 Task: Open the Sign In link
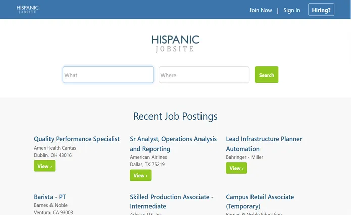click(292, 10)
